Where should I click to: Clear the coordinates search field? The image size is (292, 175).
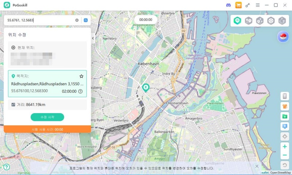[77, 20]
